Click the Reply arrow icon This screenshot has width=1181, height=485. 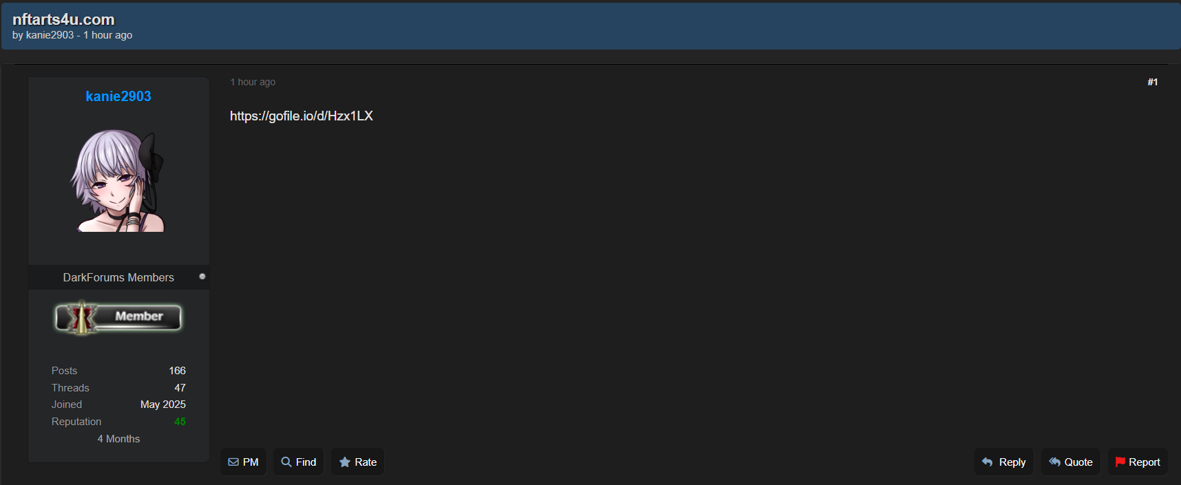[987, 462]
